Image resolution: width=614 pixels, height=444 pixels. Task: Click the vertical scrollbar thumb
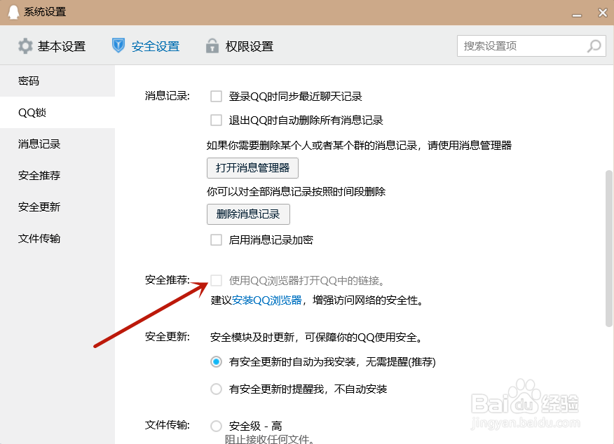[608, 249]
